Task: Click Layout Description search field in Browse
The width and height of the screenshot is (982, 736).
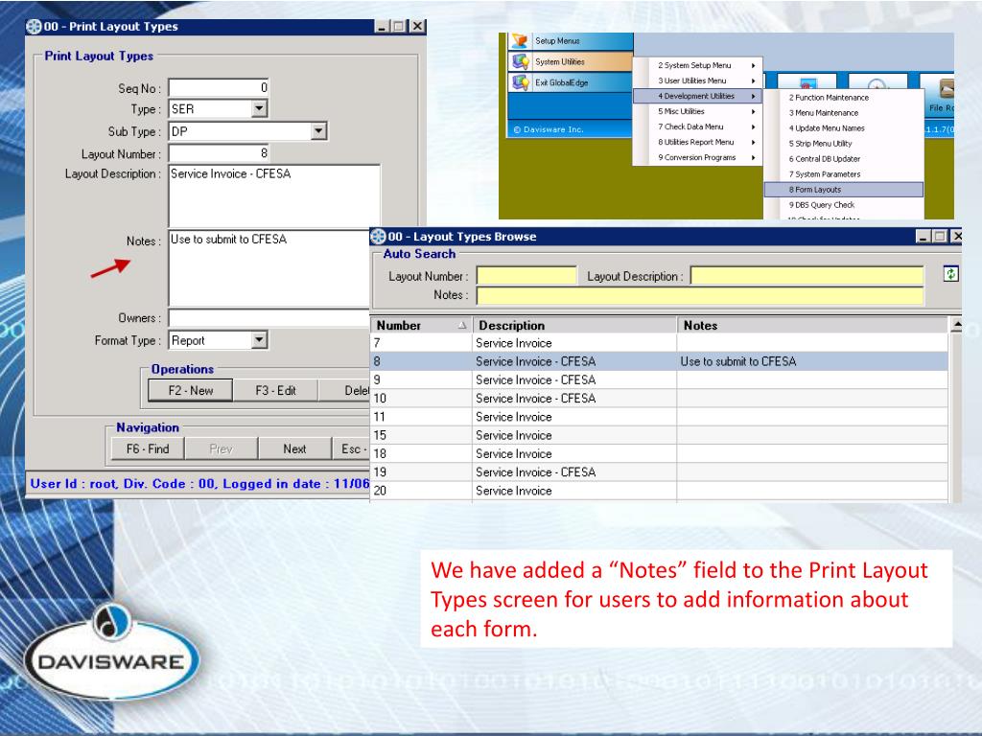Action: 807,276
